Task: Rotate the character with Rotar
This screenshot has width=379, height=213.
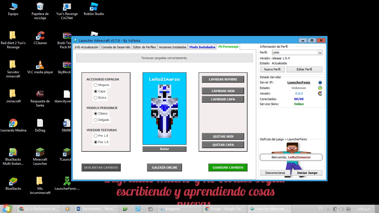Action: click(165, 149)
